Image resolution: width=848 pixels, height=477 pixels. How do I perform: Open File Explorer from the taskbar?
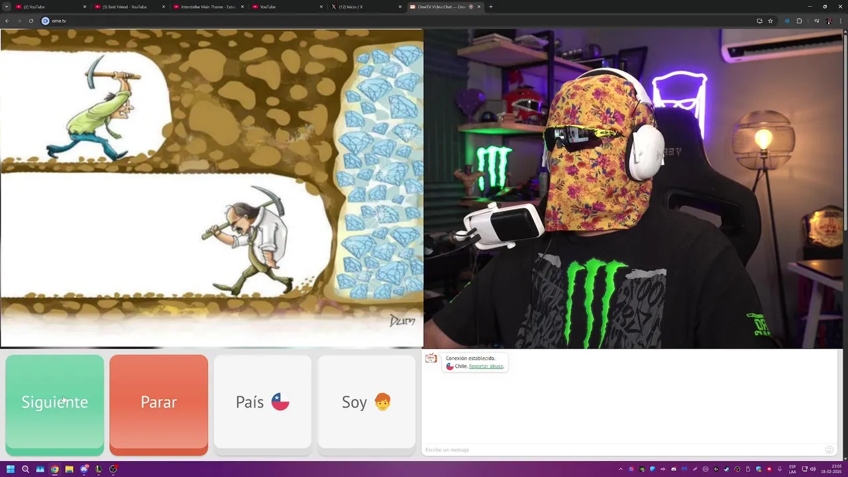point(69,469)
